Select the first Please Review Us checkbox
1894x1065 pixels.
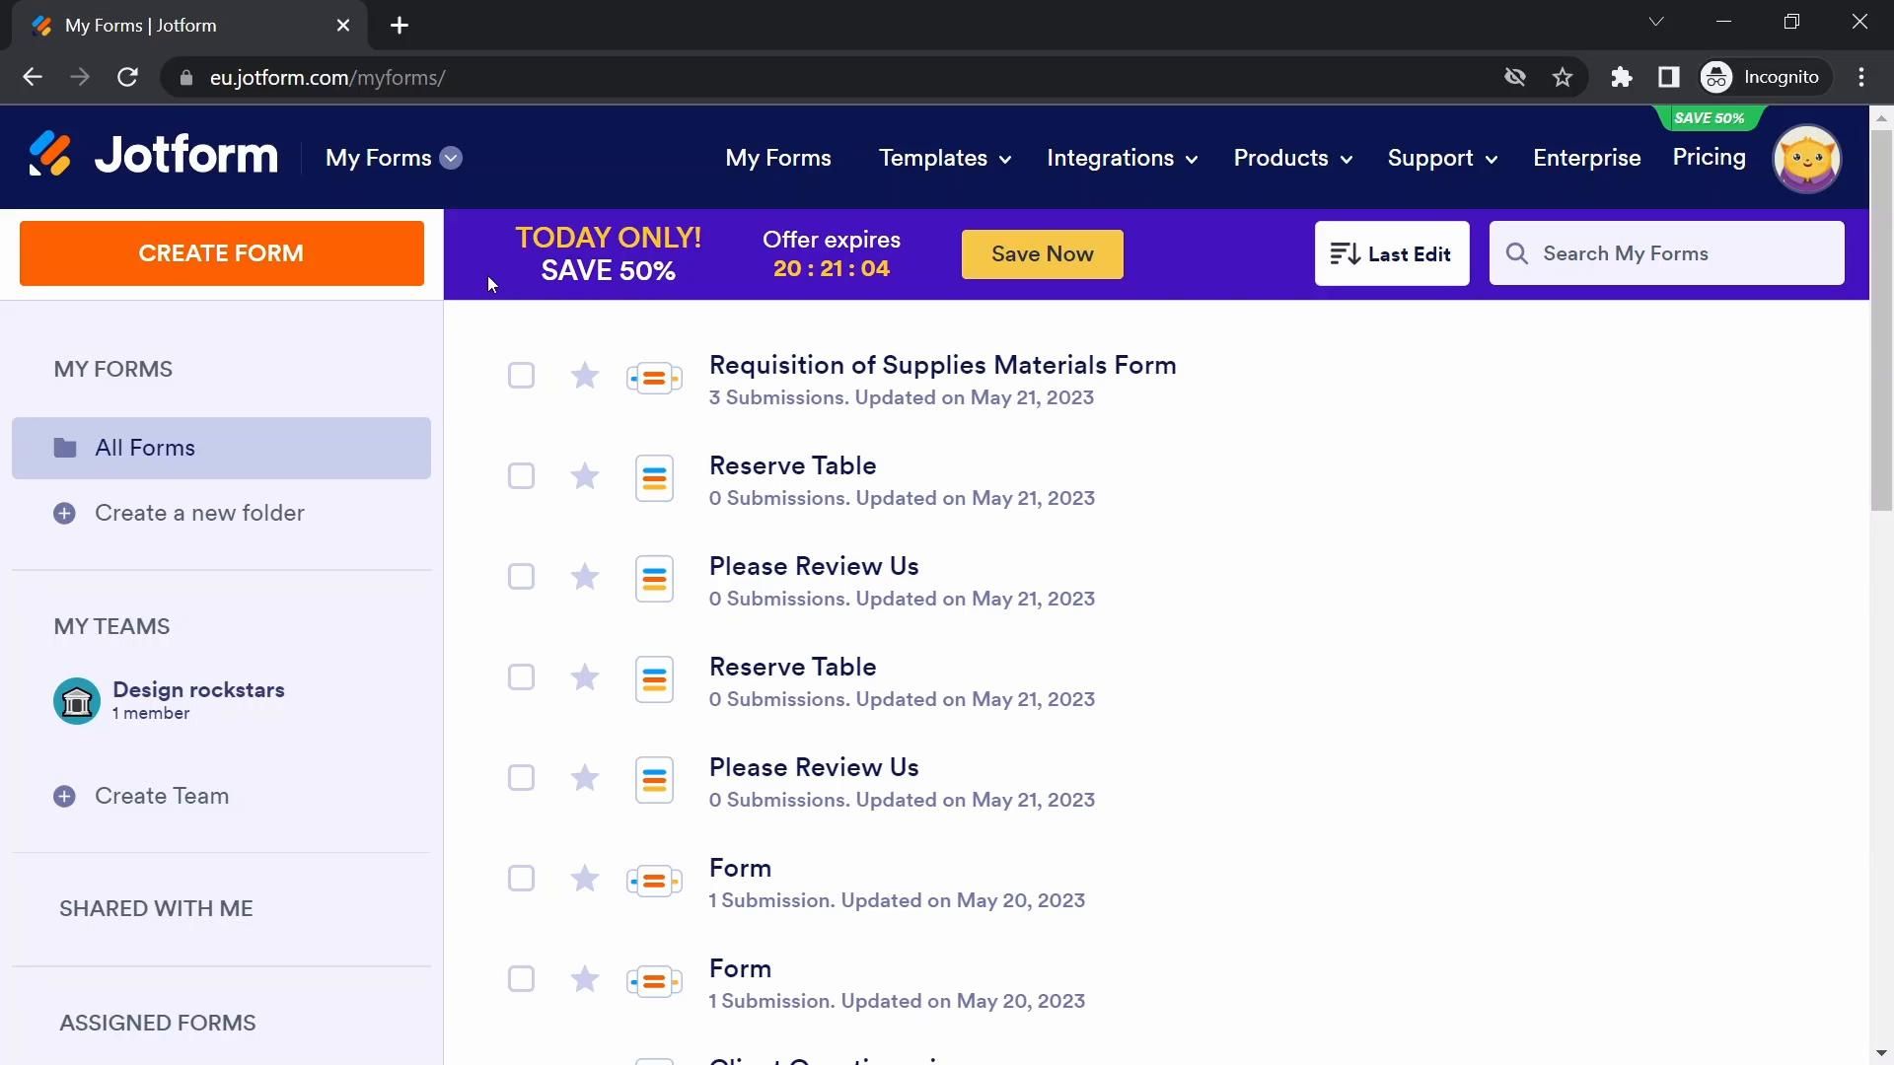pyautogui.click(x=521, y=577)
